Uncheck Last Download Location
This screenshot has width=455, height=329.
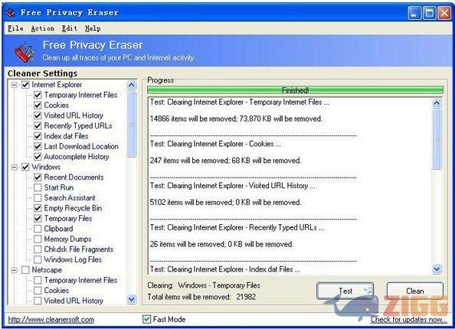coord(38,146)
